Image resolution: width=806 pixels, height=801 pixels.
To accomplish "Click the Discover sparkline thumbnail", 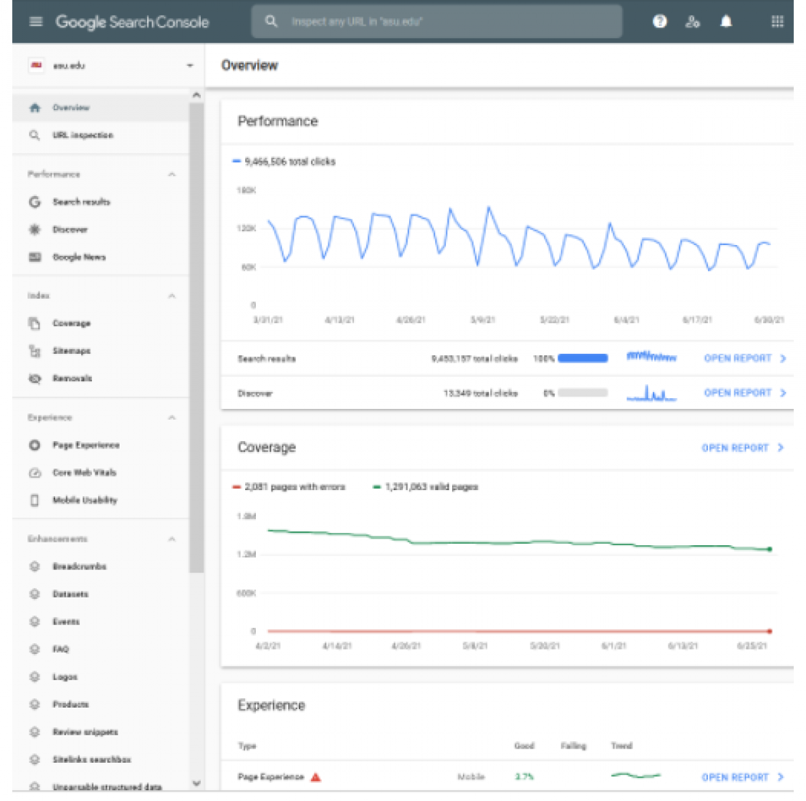I will point(651,393).
